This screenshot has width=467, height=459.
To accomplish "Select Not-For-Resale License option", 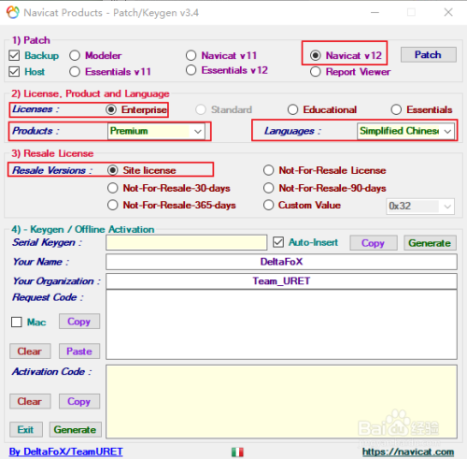I will 268,170.
